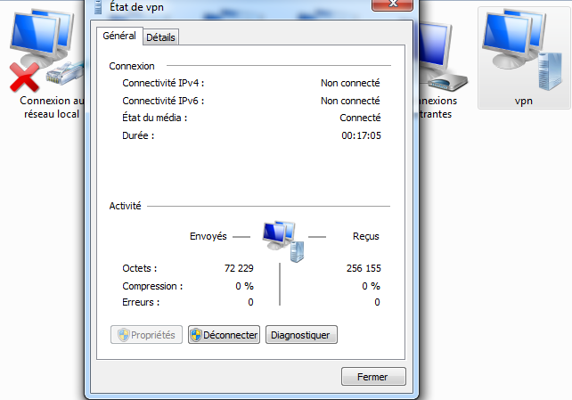This screenshot has width=572, height=400.
Task: Disconnect the vpn with Déconnecter button
Action: pos(224,335)
